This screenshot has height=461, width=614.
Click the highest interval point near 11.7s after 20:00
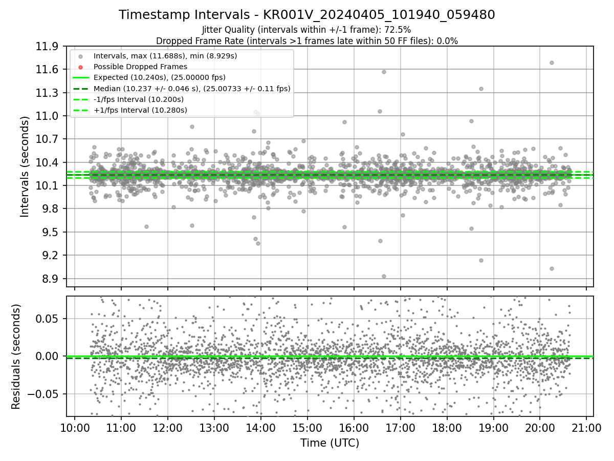point(552,62)
